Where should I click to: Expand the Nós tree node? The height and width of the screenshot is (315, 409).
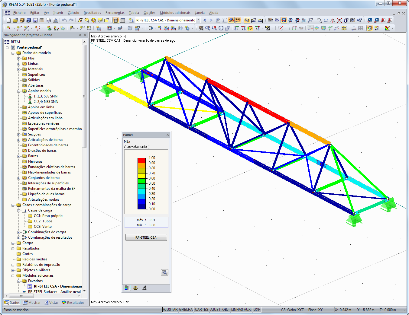pos(18,59)
